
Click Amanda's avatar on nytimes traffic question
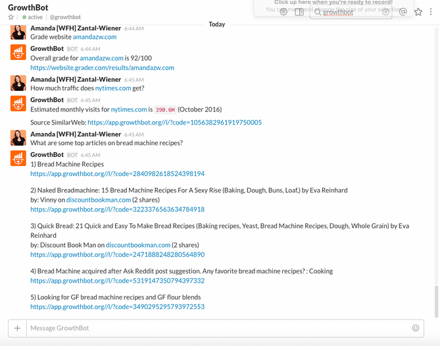coord(18,83)
